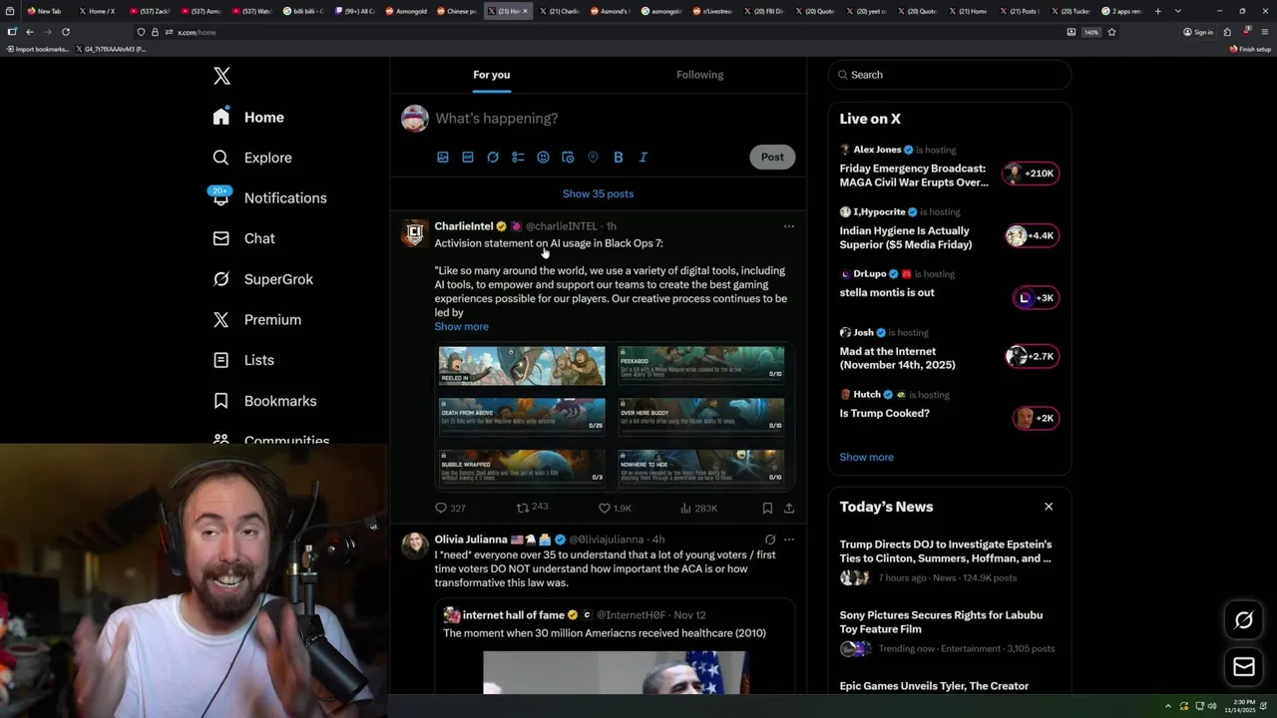Open Indian Hygiene Is Actually Superior broadcast
The width and height of the screenshot is (1277, 718).
coord(949,229)
